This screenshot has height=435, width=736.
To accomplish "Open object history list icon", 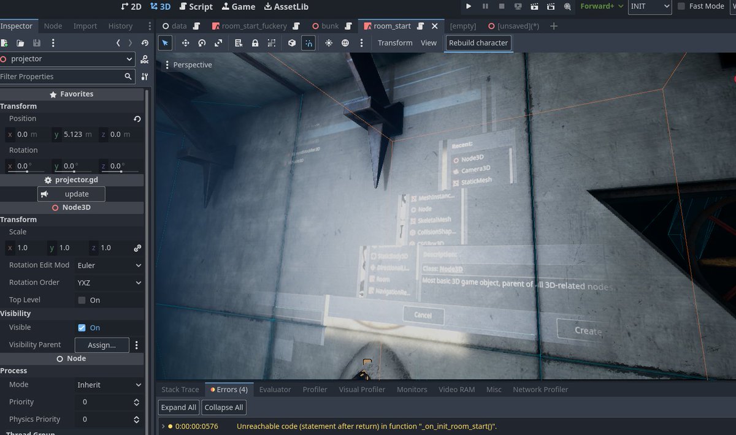I will pyautogui.click(x=144, y=43).
